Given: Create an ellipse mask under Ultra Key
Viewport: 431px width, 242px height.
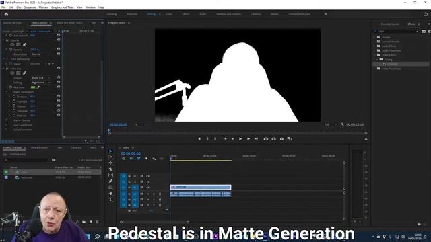Looking at the screenshot, I should coord(12,73).
